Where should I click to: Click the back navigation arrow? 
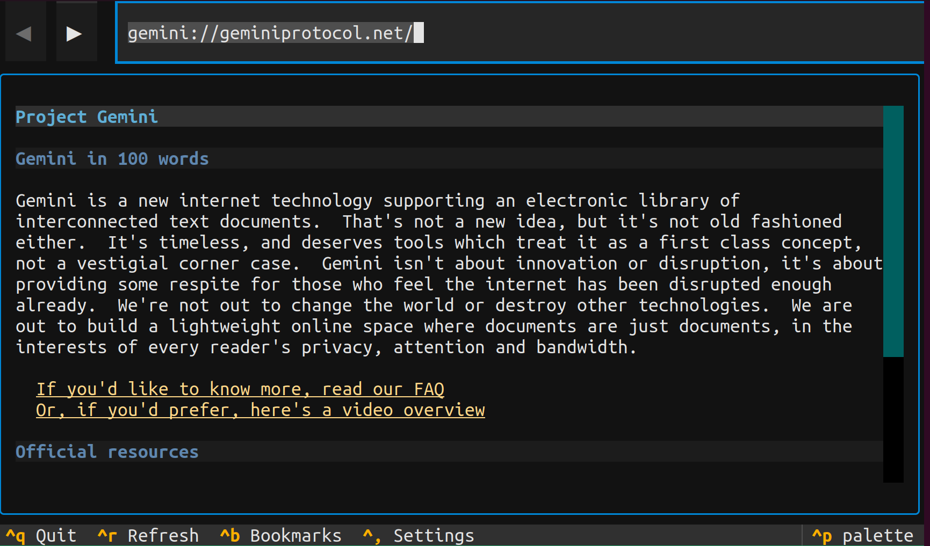point(24,33)
